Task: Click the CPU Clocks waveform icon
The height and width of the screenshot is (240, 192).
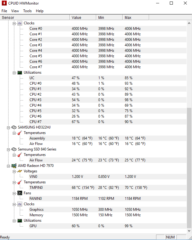Action: pyautogui.click(x=20, y=23)
